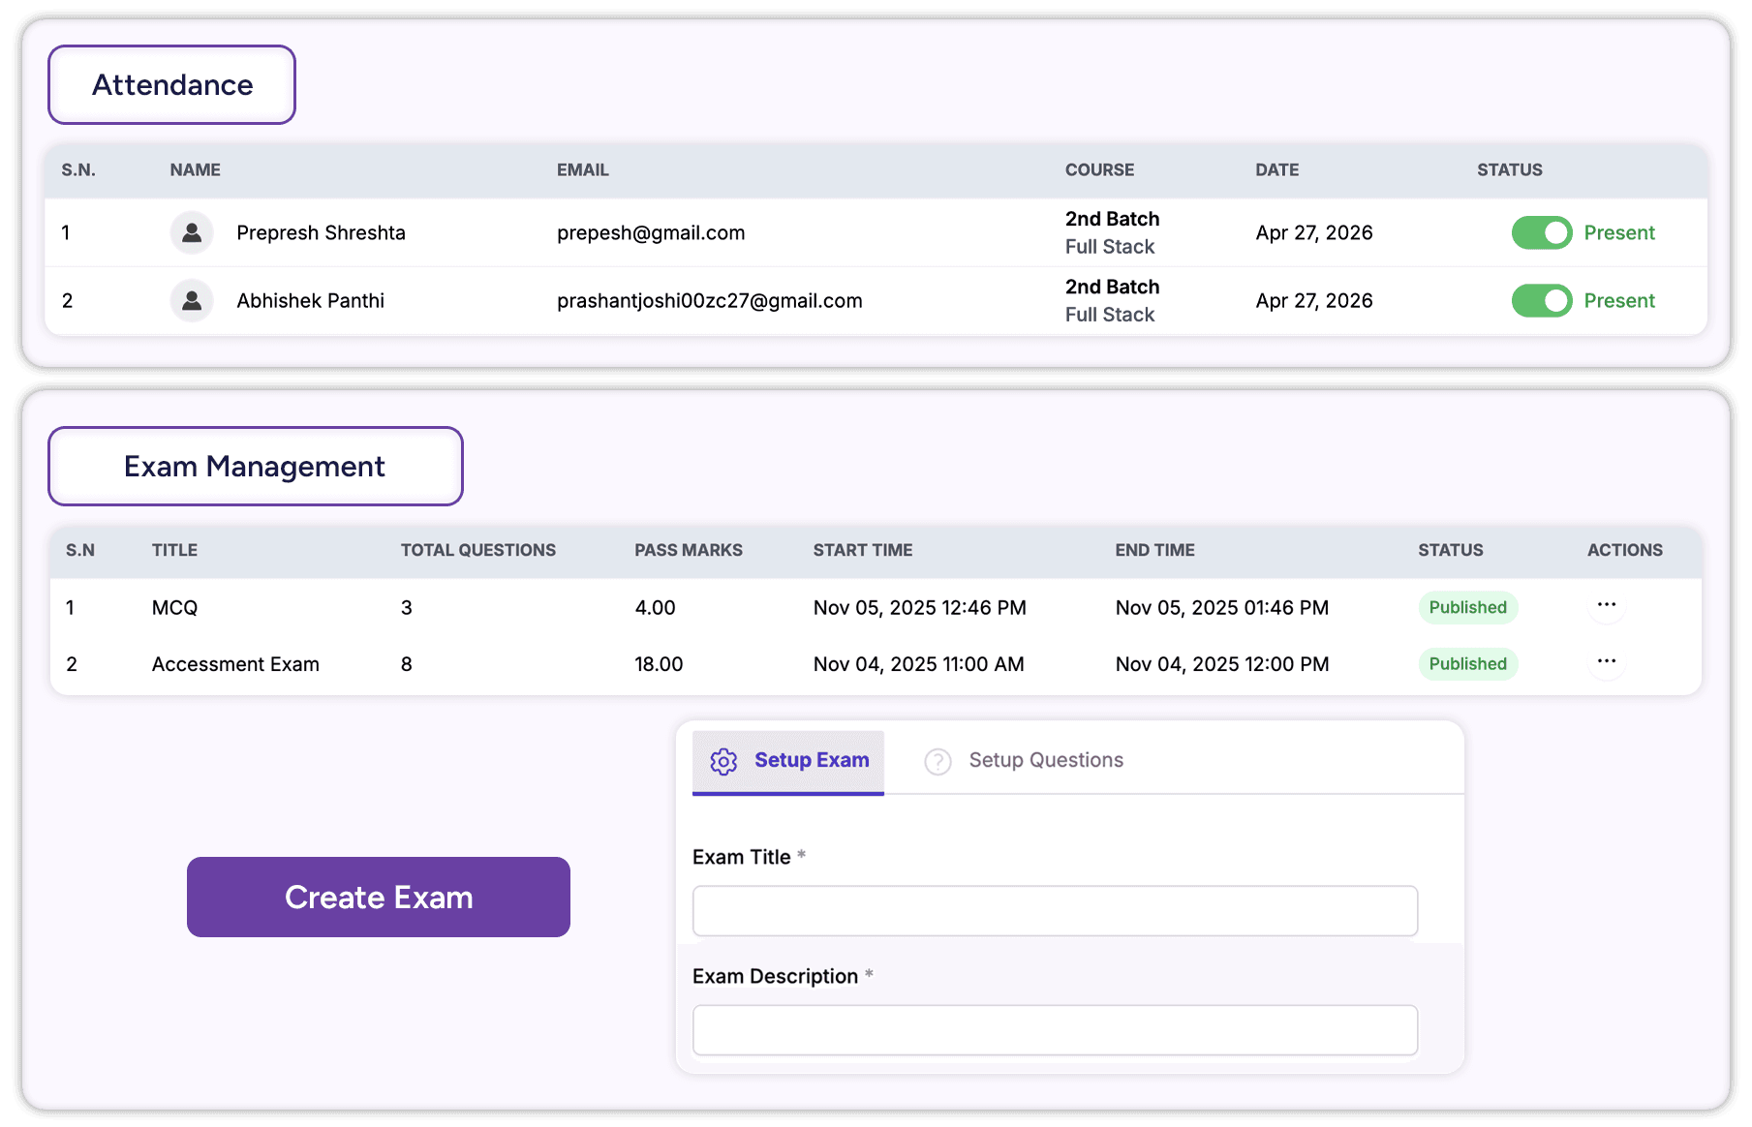This screenshot has width=1752, height=1127.
Task: Open the actions menu for the MCQ exam
Action: tap(1606, 605)
